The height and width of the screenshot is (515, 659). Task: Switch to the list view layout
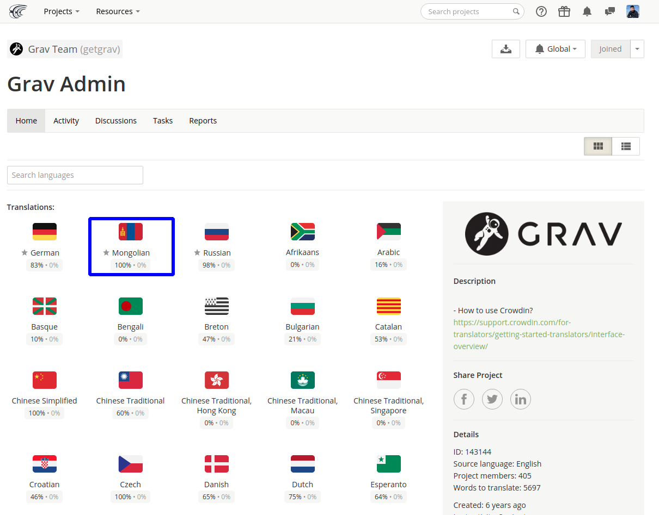[x=626, y=146]
